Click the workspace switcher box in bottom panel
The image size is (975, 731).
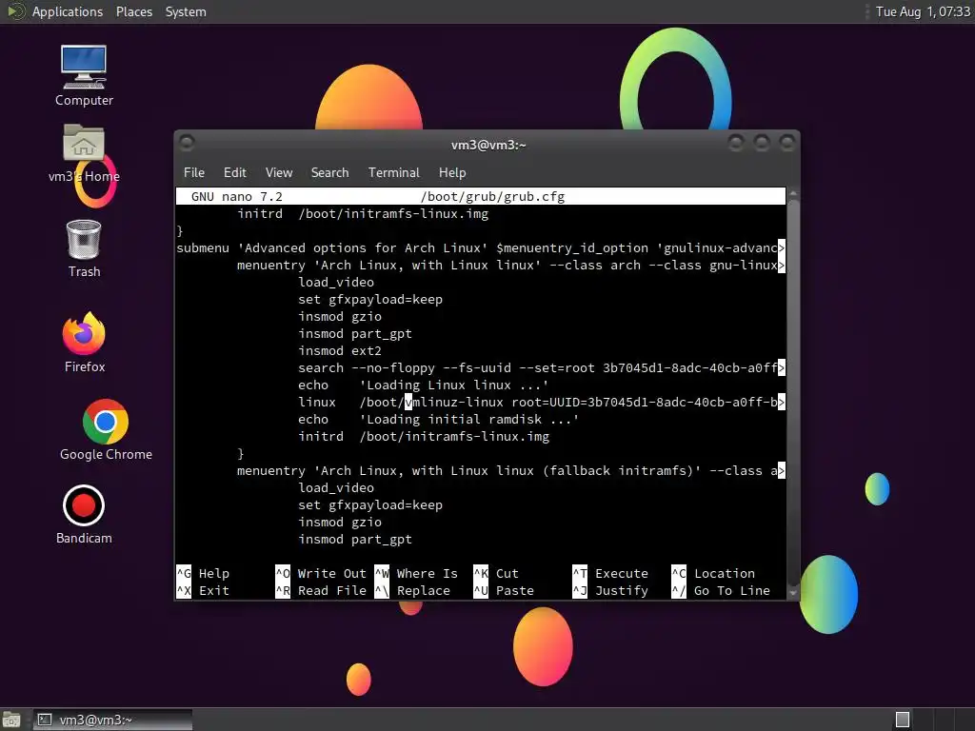click(x=903, y=720)
